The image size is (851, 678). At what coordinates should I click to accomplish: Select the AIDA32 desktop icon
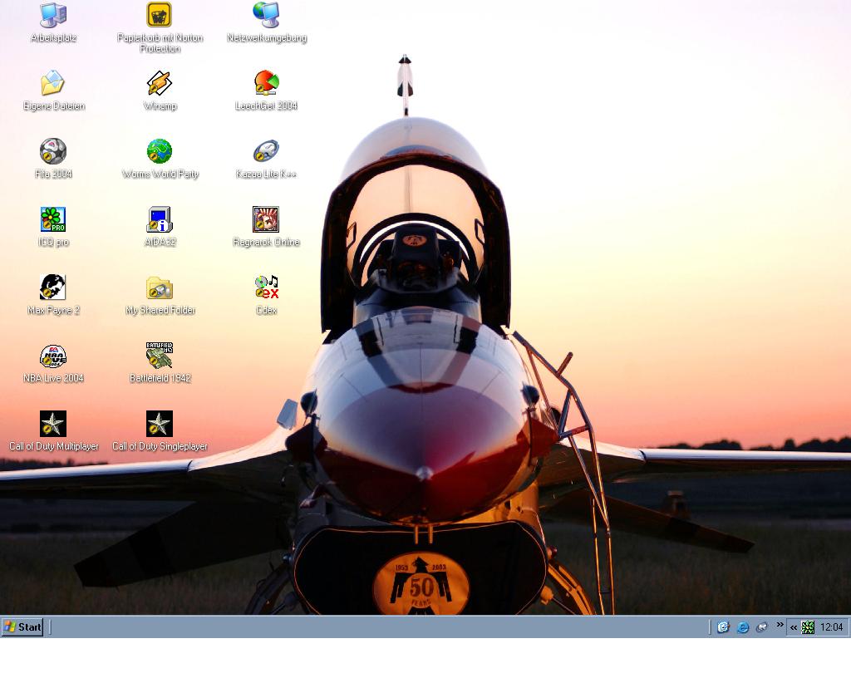click(x=160, y=219)
